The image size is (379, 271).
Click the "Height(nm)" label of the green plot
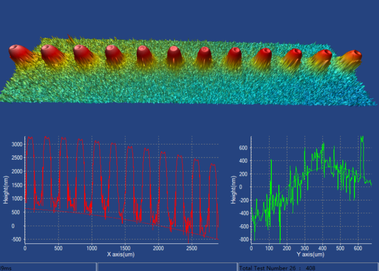(233, 190)
